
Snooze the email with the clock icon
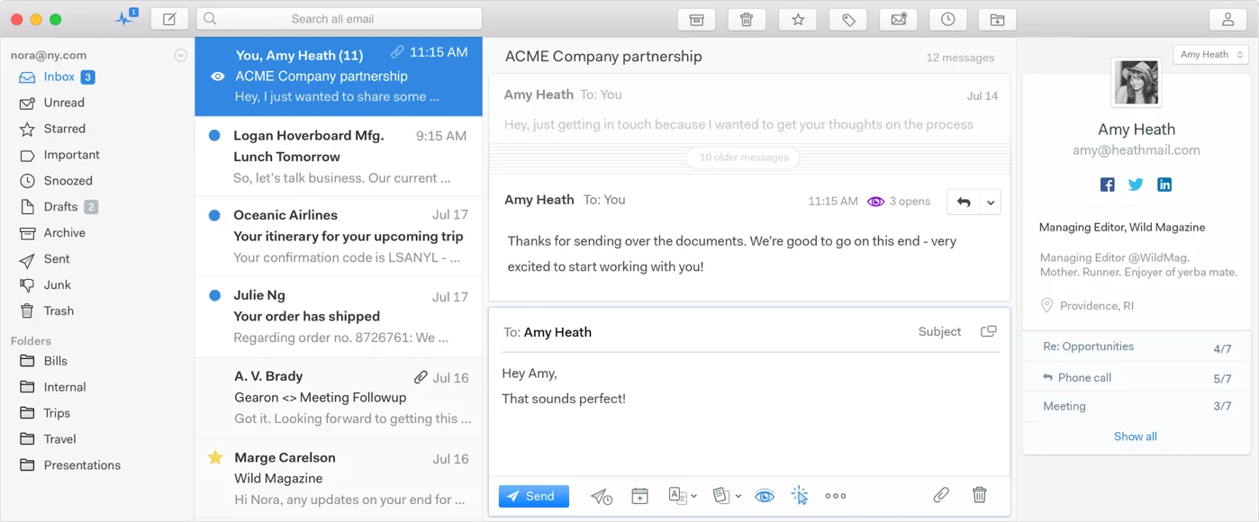(947, 20)
